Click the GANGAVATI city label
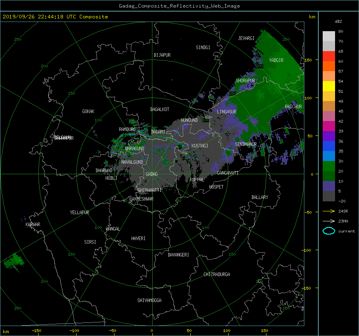The width and height of the screenshot is (359, 336). coord(228,173)
